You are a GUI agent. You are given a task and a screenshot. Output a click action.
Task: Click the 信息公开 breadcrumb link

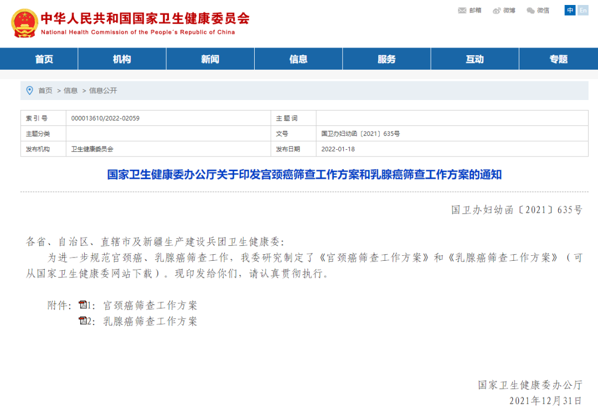click(x=101, y=91)
